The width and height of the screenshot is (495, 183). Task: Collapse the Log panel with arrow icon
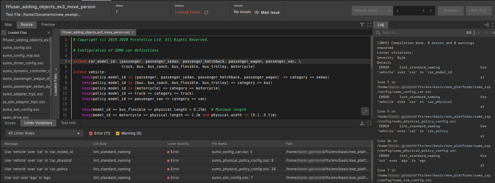(x=486, y=25)
